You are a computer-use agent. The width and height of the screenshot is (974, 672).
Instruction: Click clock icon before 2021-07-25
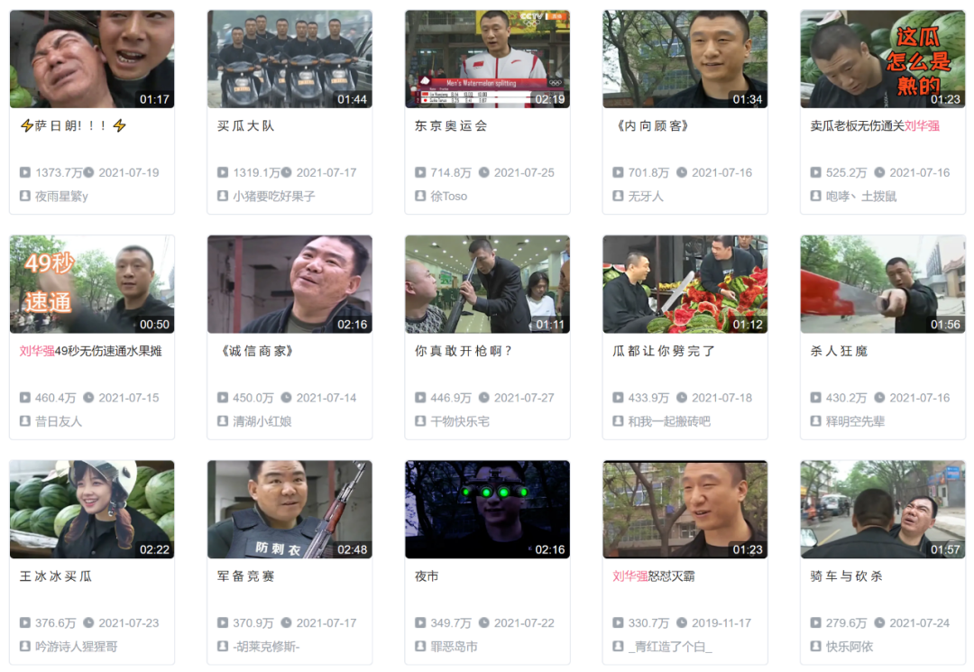[484, 172]
